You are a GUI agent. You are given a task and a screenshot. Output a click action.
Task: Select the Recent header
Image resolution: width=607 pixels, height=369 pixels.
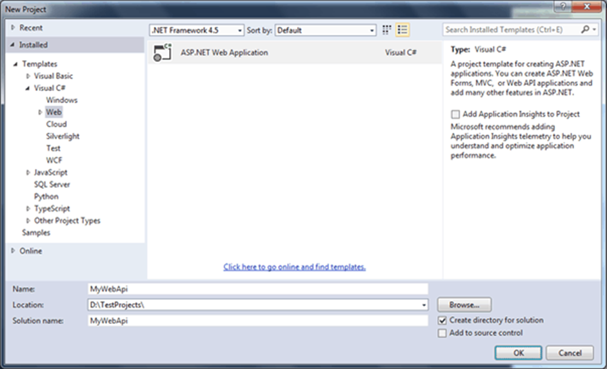pyautogui.click(x=31, y=28)
